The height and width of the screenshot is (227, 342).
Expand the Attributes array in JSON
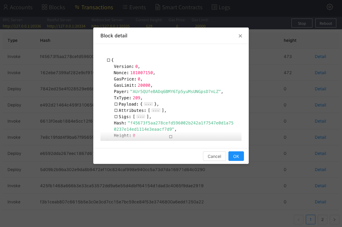click(x=116, y=110)
